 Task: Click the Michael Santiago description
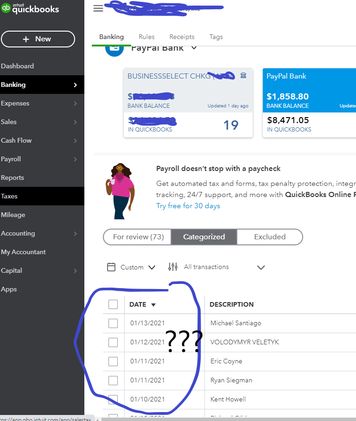236,323
